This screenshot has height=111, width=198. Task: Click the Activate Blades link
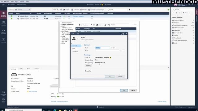click(162, 101)
